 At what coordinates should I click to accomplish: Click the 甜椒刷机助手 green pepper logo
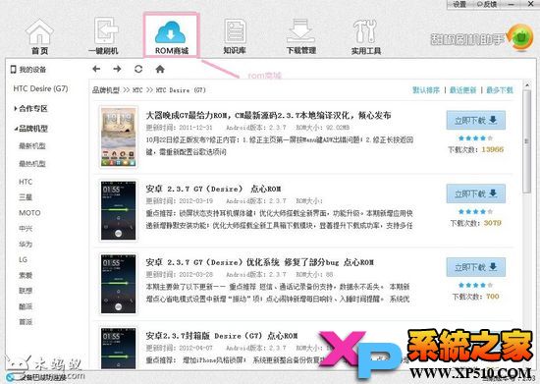[521, 37]
